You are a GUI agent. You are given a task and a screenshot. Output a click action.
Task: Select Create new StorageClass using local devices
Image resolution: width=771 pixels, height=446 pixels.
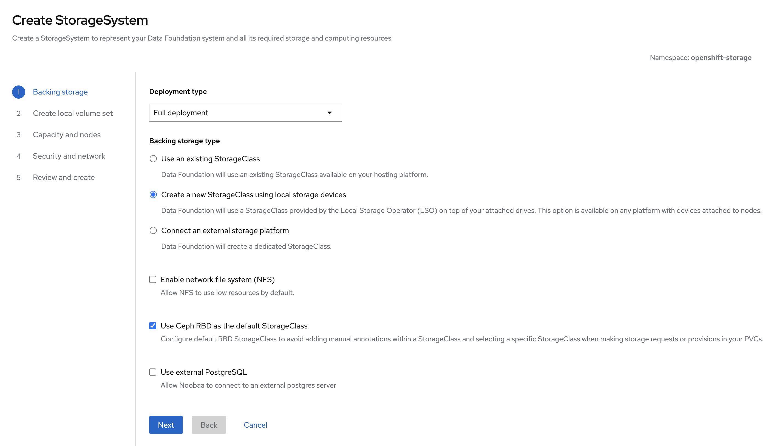(153, 195)
